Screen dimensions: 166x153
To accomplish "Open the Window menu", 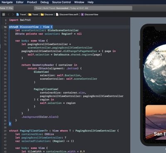I will (79, 2).
